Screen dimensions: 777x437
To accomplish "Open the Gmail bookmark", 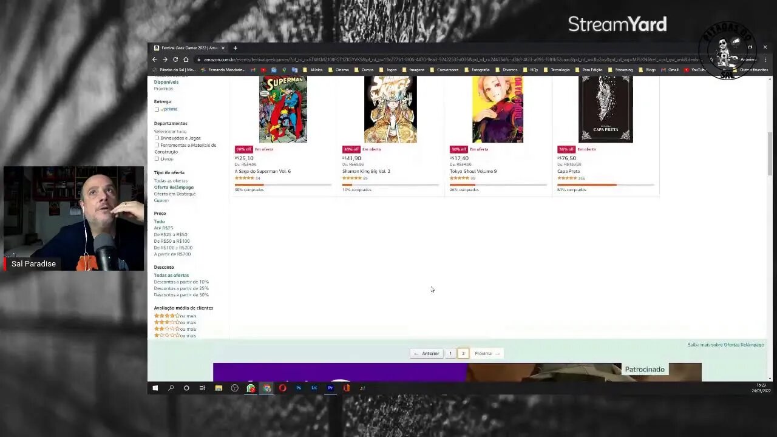I will [x=670, y=70].
